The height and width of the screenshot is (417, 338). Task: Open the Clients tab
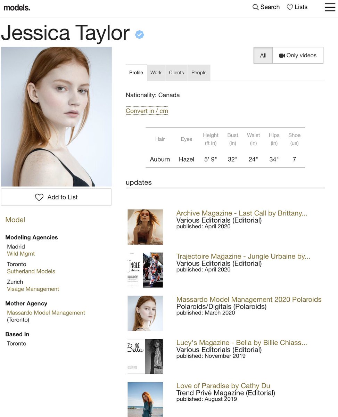click(176, 73)
